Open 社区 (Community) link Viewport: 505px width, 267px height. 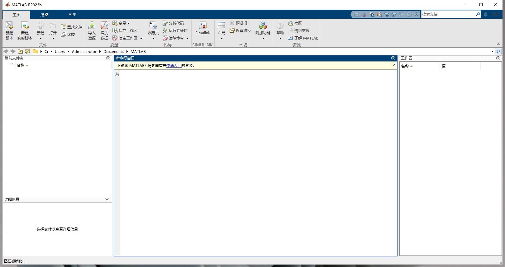pyautogui.click(x=295, y=23)
